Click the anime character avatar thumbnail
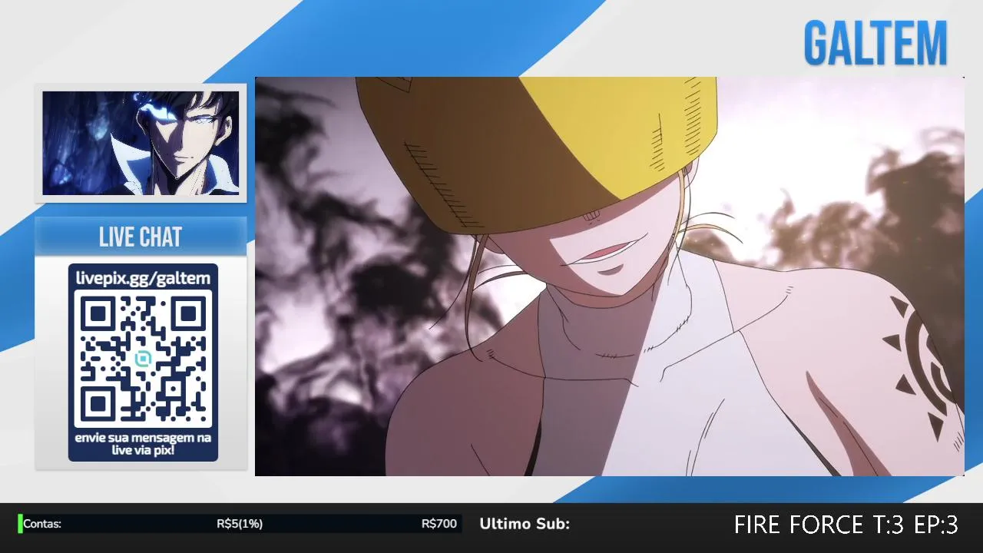 pyautogui.click(x=141, y=143)
